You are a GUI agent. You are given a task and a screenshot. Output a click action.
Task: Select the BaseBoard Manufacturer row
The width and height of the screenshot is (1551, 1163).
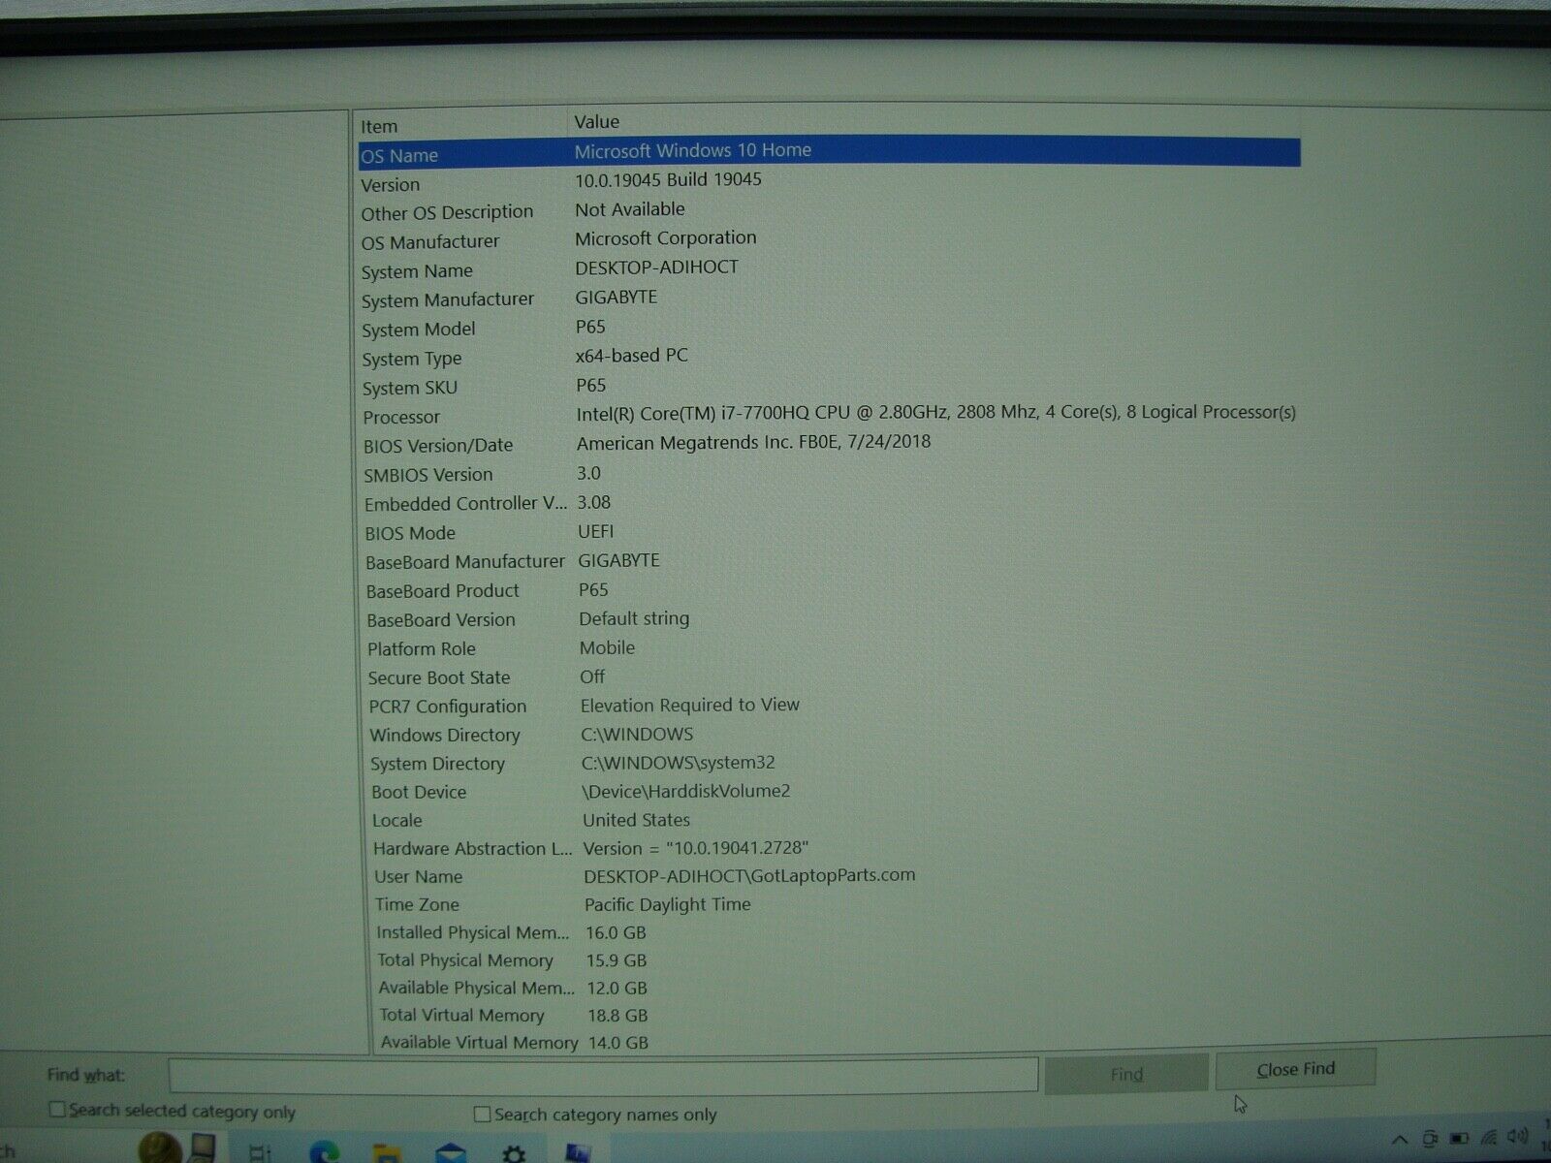(831, 561)
